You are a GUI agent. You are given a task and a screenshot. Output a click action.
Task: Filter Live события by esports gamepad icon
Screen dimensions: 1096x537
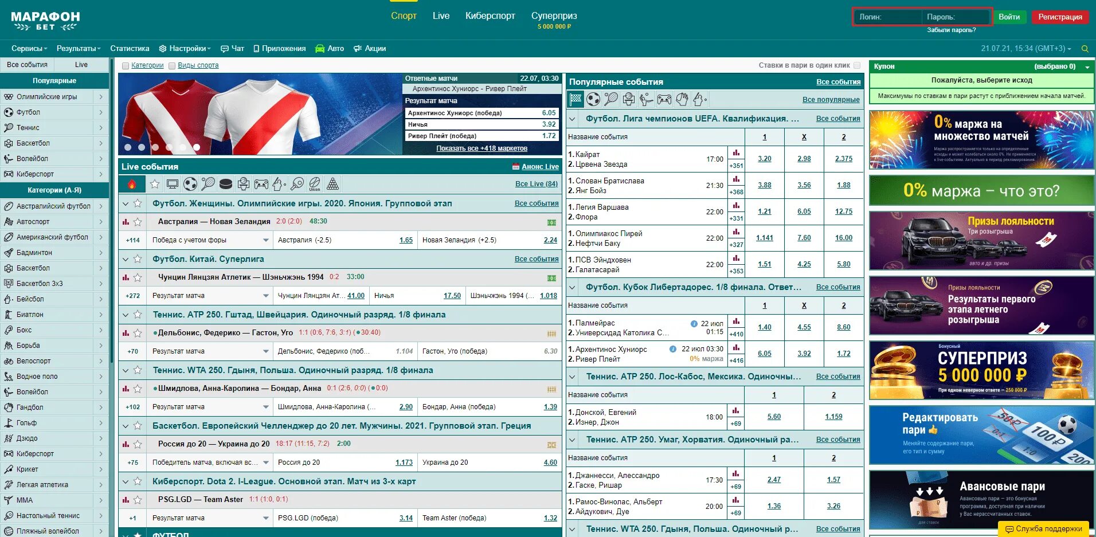click(261, 184)
